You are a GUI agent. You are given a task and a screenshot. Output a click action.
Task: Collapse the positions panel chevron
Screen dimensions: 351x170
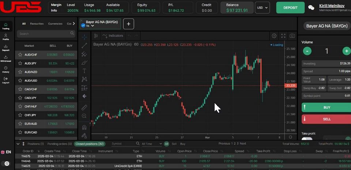tap(18, 144)
